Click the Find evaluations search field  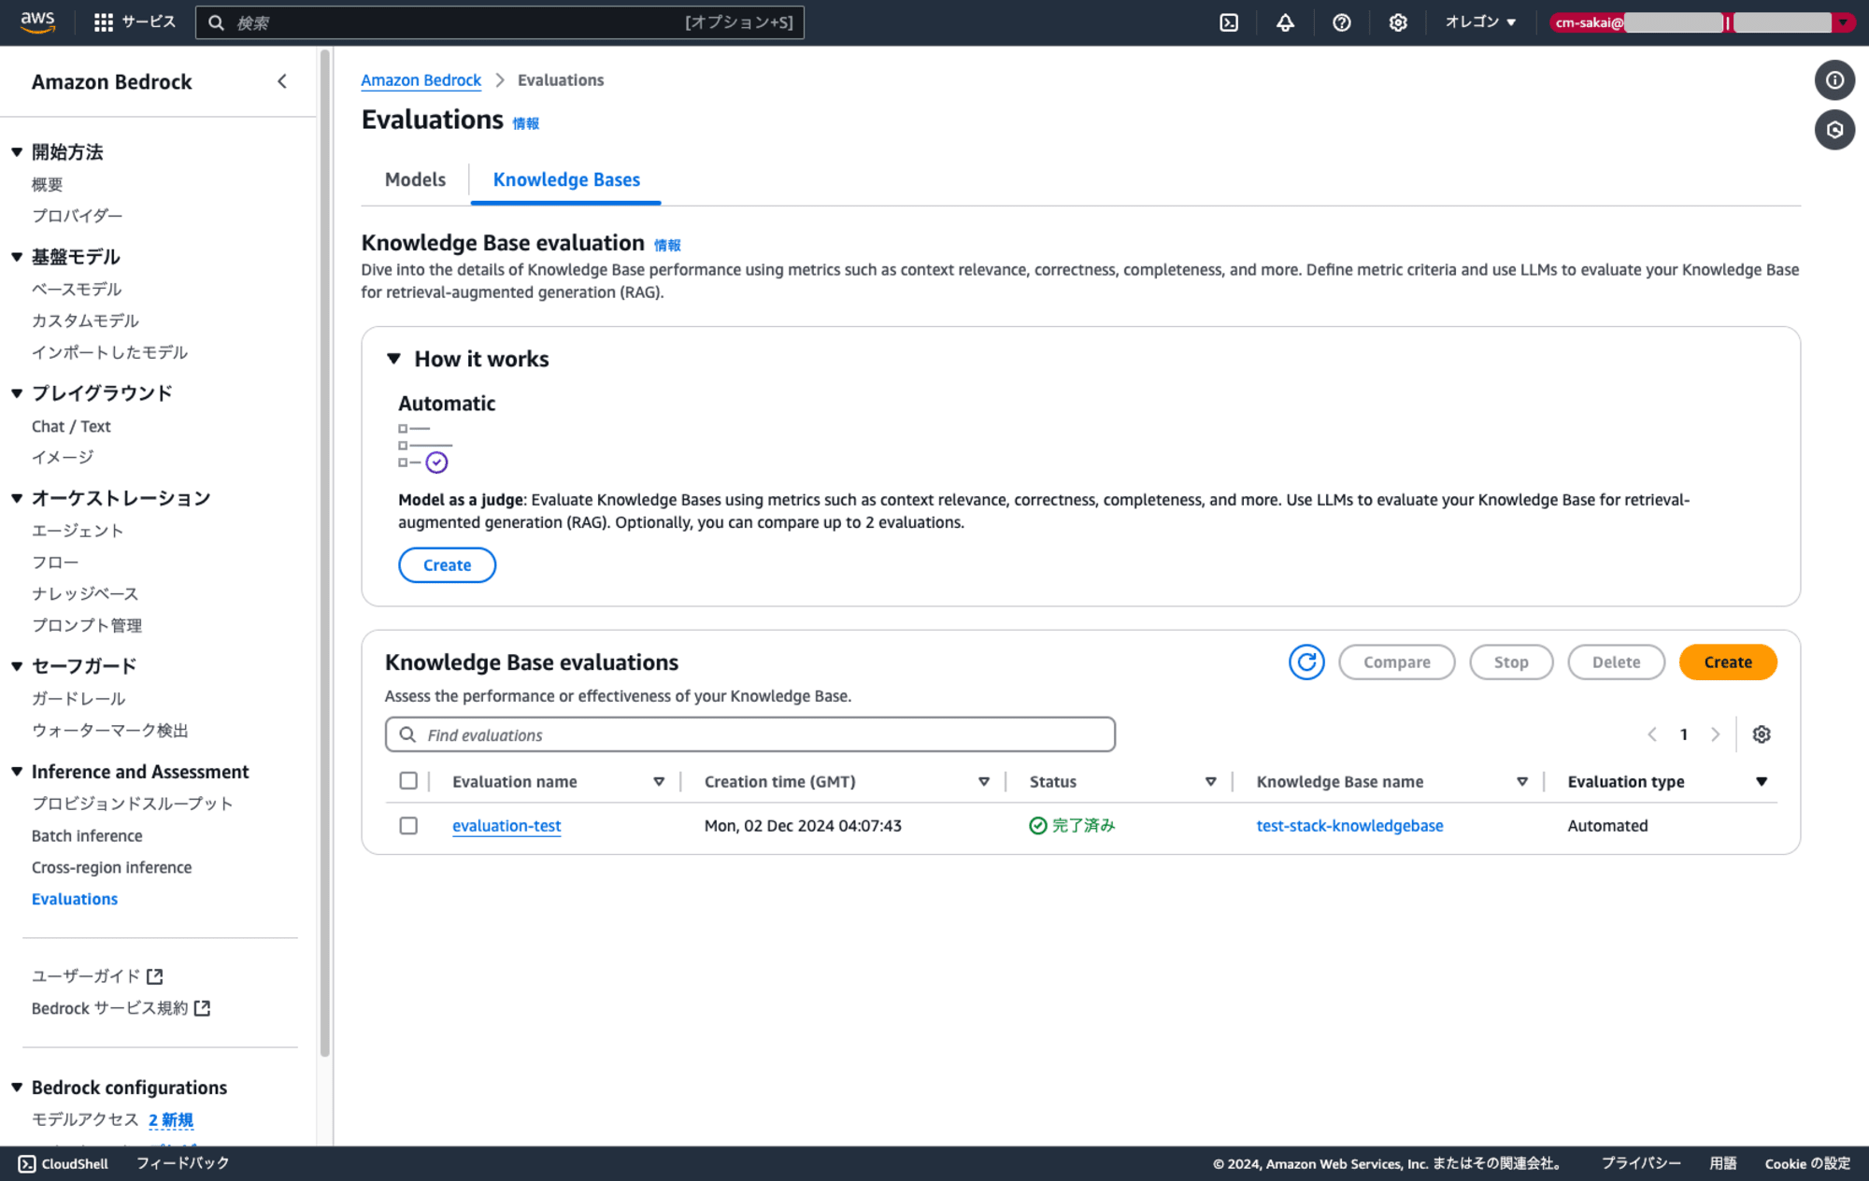pos(749,735)
